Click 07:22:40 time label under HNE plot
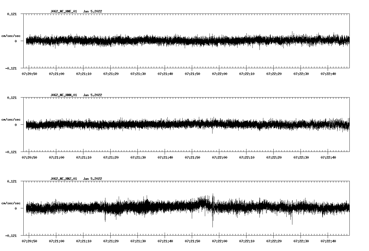This screenshot has width=369, height=251. 328,74
